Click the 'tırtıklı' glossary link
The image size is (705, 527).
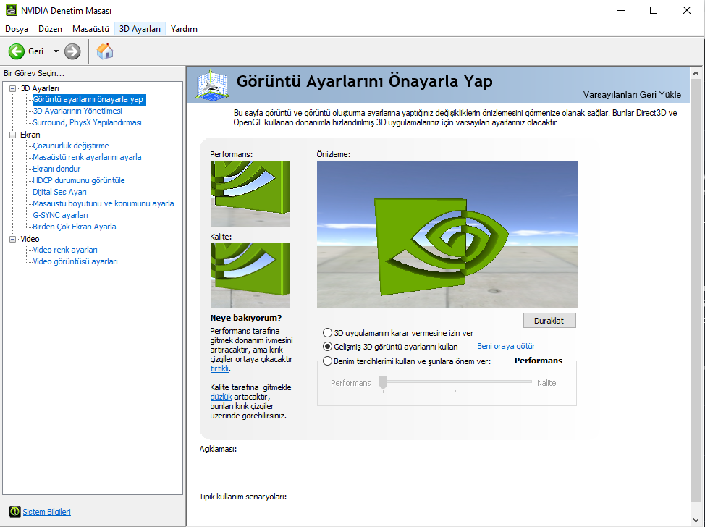coord(219,368)
